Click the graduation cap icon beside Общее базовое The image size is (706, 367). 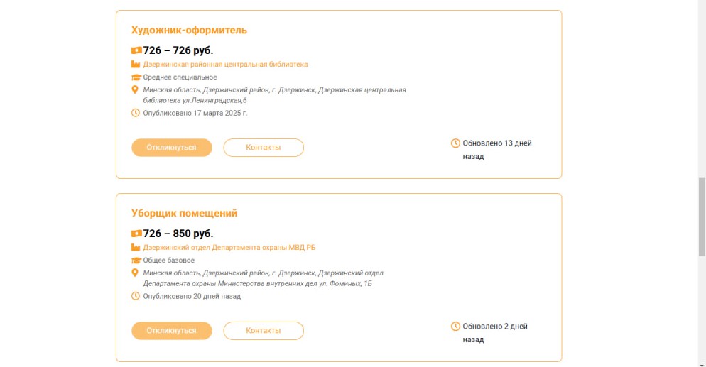pyautogui.click(x=136, y=261)
